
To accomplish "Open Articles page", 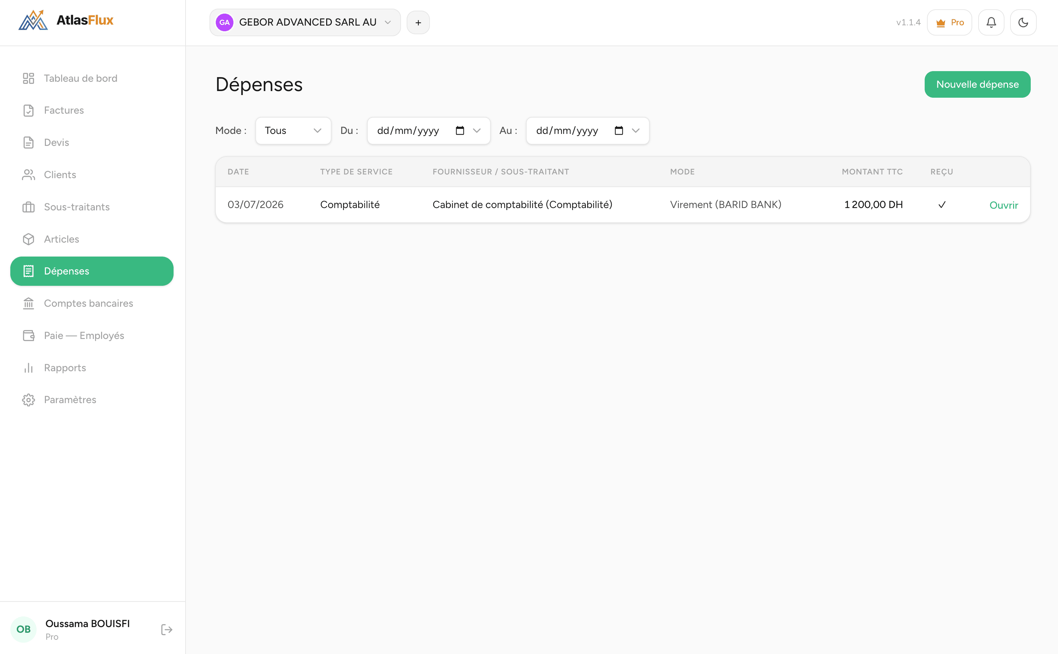I will coord(92,239).
